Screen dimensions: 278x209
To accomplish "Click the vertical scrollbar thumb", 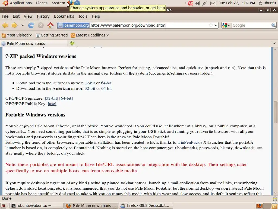I will coord(275,112).
